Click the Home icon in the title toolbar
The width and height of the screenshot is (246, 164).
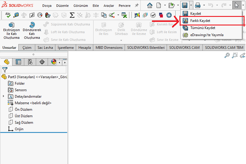[150, 5]
